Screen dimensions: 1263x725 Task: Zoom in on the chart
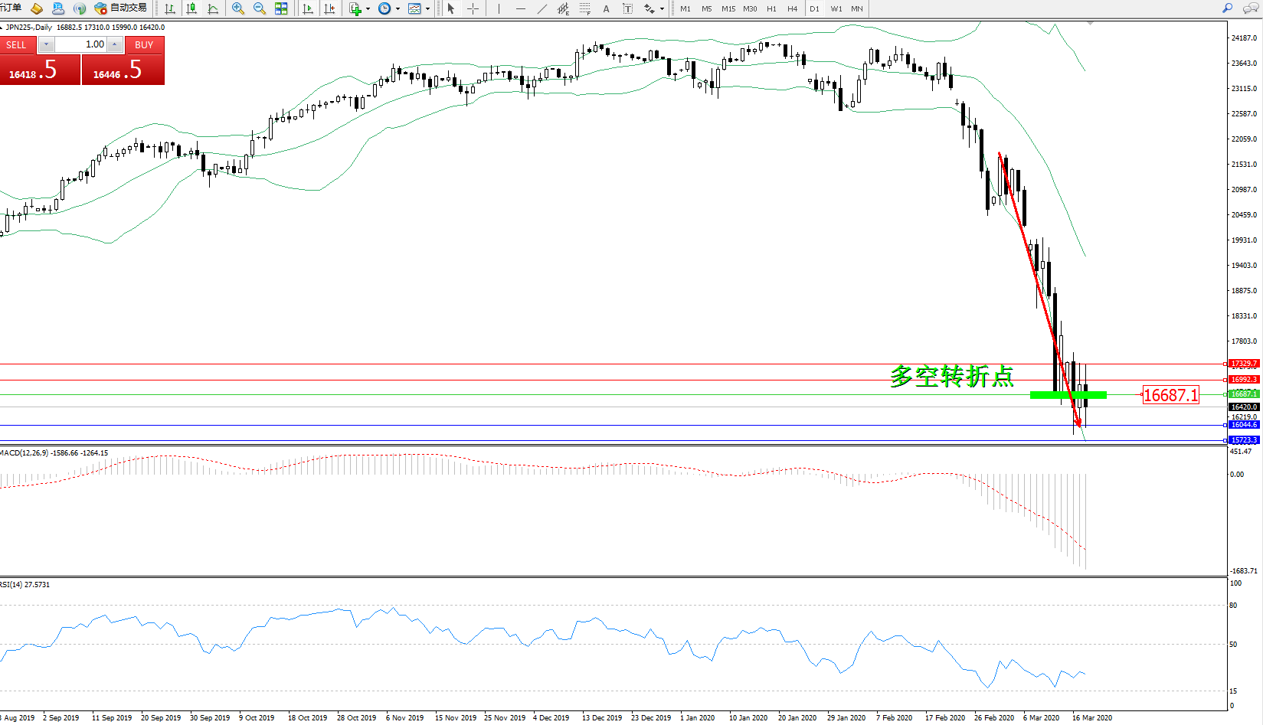[238, 9]
